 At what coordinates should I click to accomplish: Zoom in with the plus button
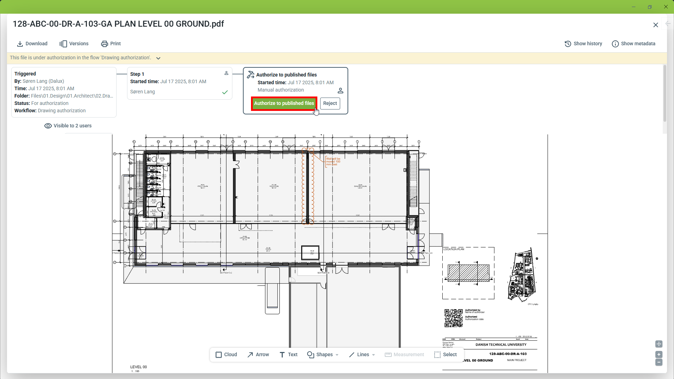click(659, 354)
